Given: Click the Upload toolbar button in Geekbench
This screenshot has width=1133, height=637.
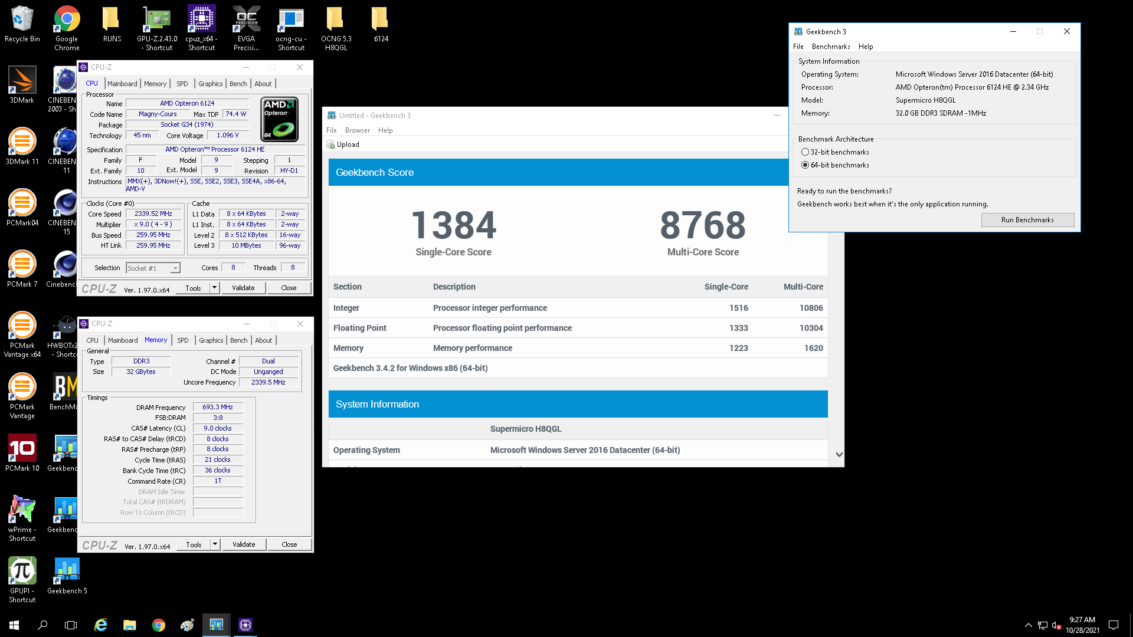Looking at the screenshot, I should pyautogui.click(x=343, y=145).
